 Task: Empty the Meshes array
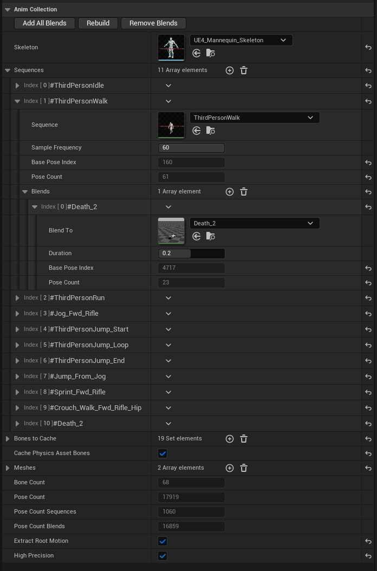click(x=244, y=468)
